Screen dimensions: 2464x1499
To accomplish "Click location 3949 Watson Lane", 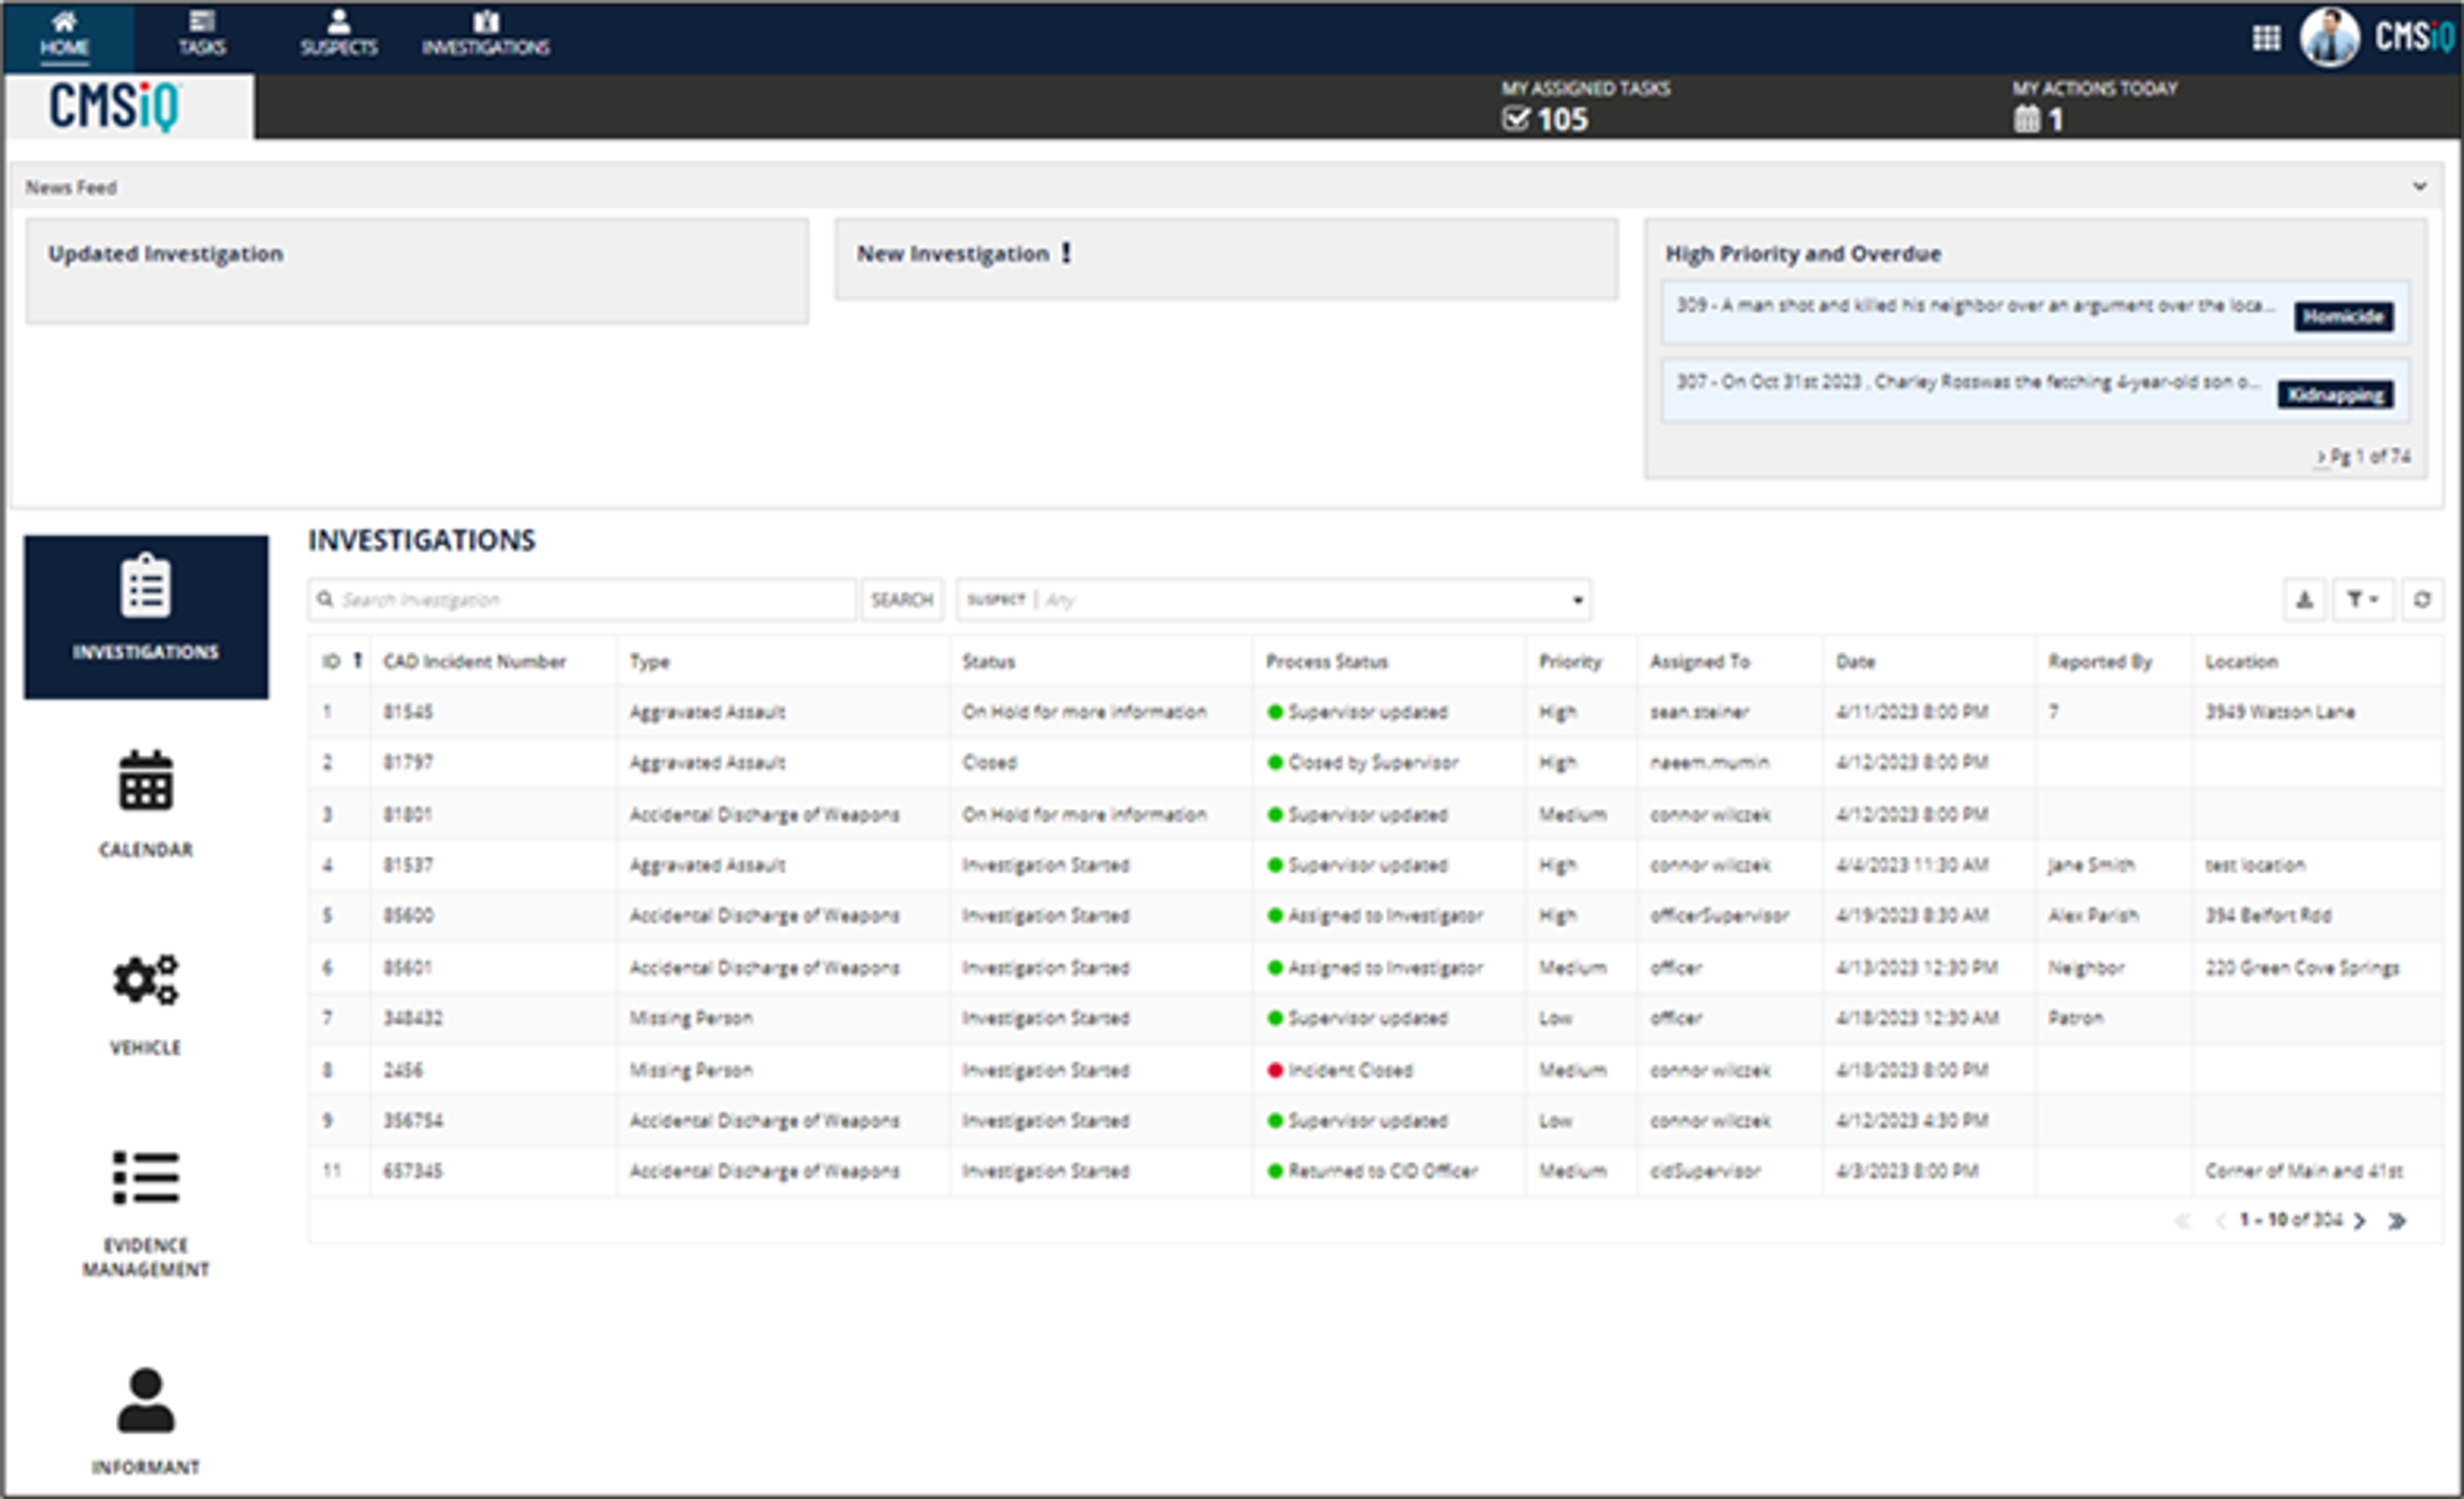I will (2280, 711).
